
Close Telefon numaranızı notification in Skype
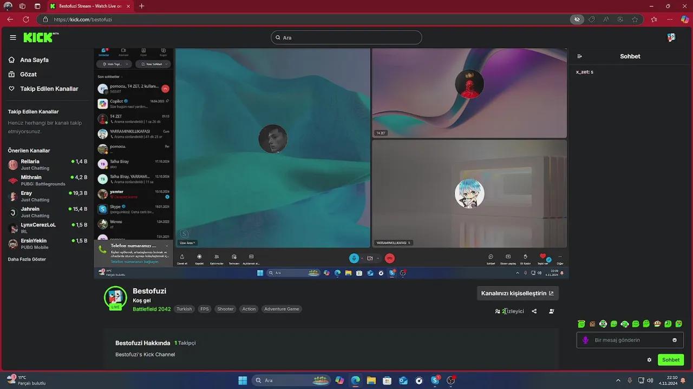[x=167, y=246]
